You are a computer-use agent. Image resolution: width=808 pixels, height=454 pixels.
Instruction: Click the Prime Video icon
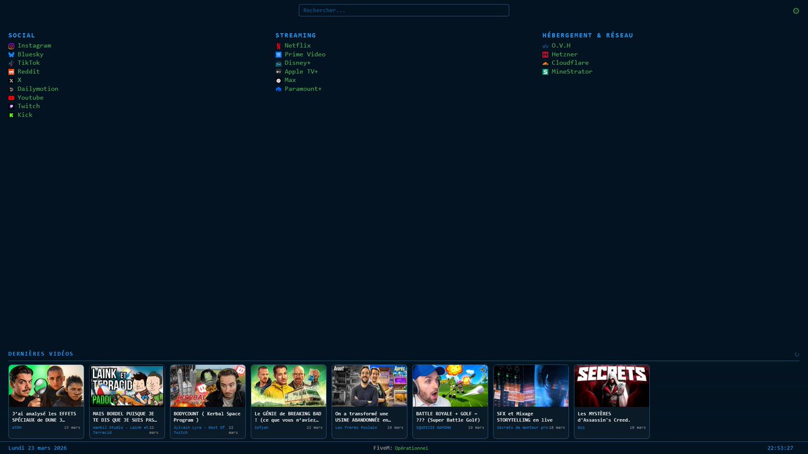click(x=278, y=54)
